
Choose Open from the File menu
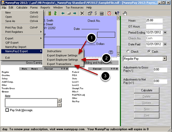pos(22,17)
